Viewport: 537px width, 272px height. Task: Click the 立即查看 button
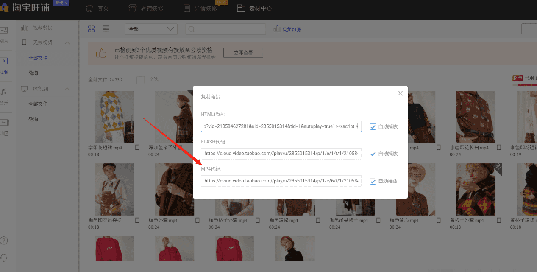coord(243,53)
